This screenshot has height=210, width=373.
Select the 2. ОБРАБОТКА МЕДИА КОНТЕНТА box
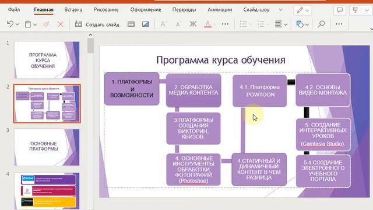(193, 90)
